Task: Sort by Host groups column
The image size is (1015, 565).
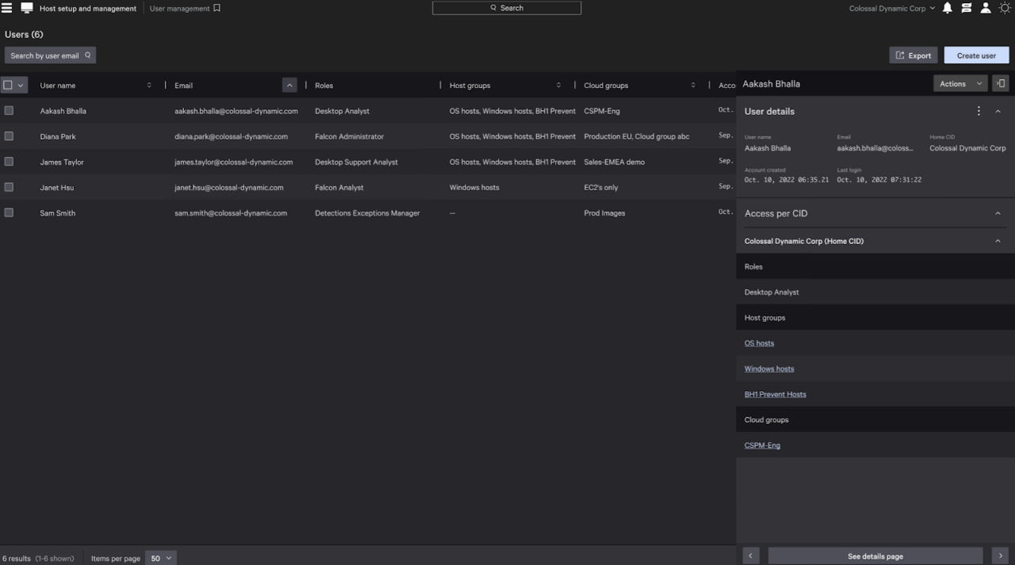Action: point(558,85)
